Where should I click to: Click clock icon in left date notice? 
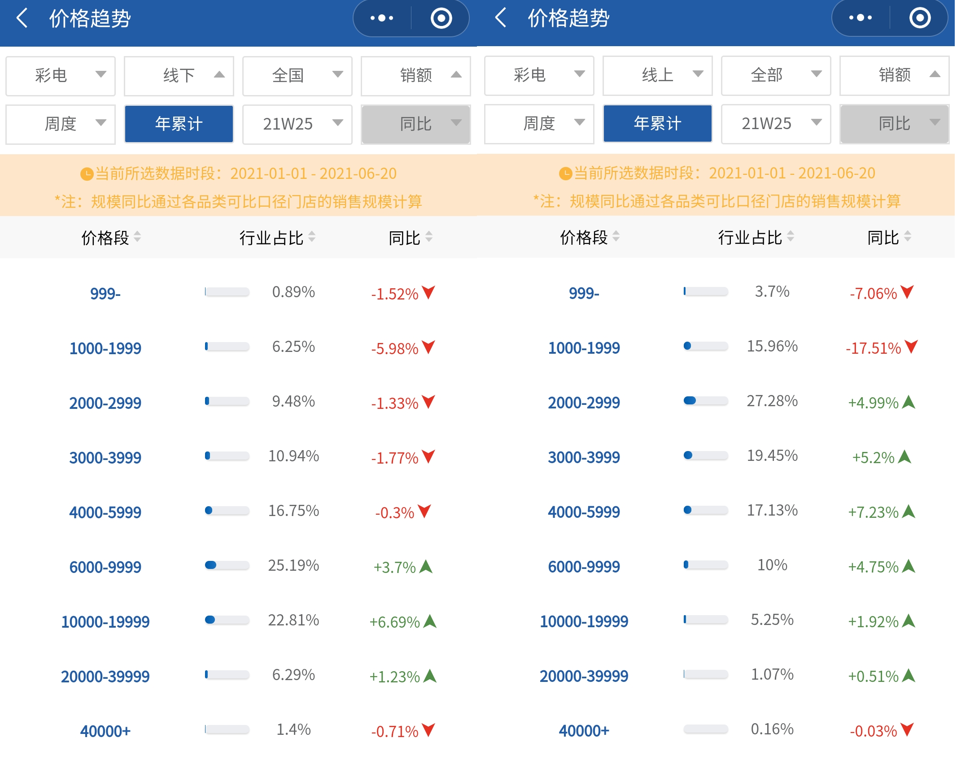[87, 174]
